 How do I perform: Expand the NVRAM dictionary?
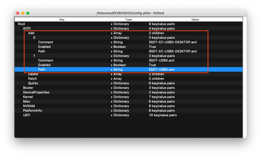click(x=21, y=106)
